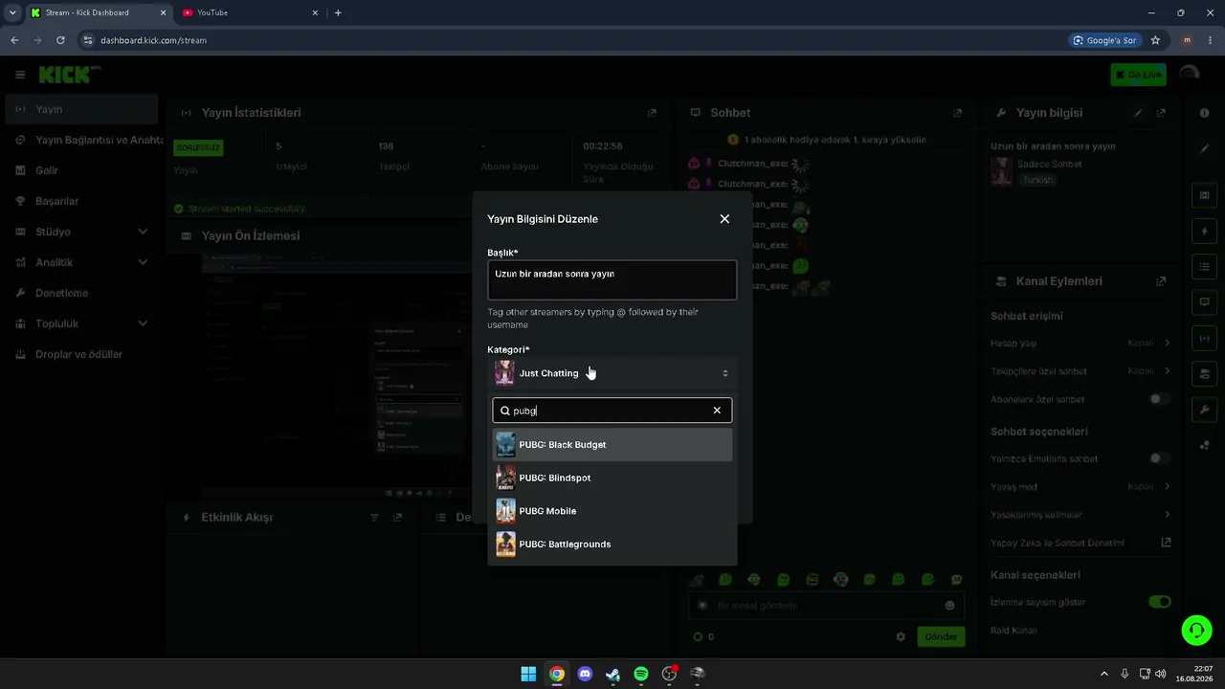
Task: Open the Hesap yaşı setting
Action: pos(1080,343)
